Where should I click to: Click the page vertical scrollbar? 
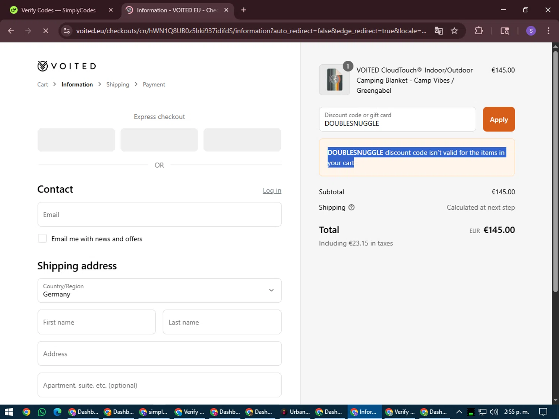[x=555, y=171]
